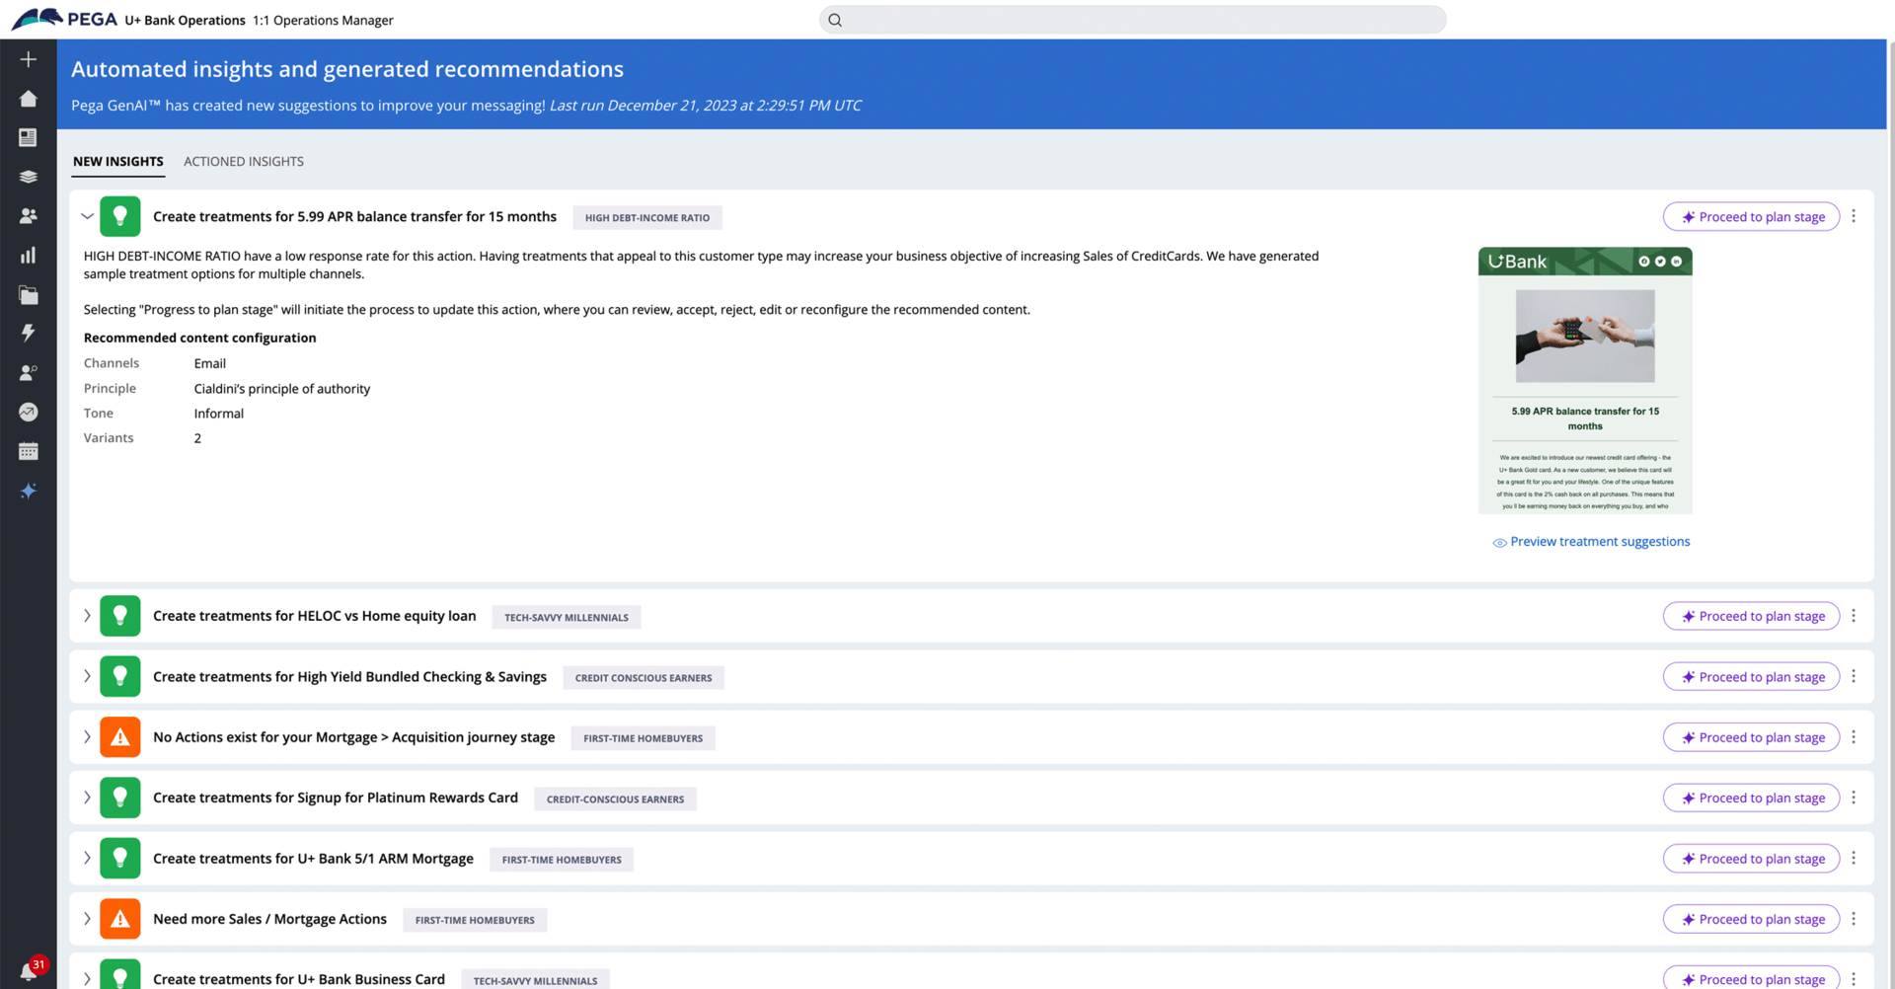Collapse the 5.99 APR balance transfer insight

pos(87,216)
